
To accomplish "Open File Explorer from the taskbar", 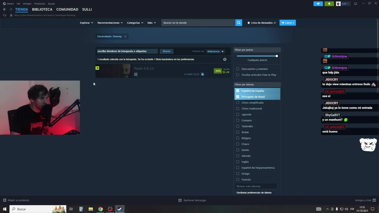I will [x=91, y=209].
